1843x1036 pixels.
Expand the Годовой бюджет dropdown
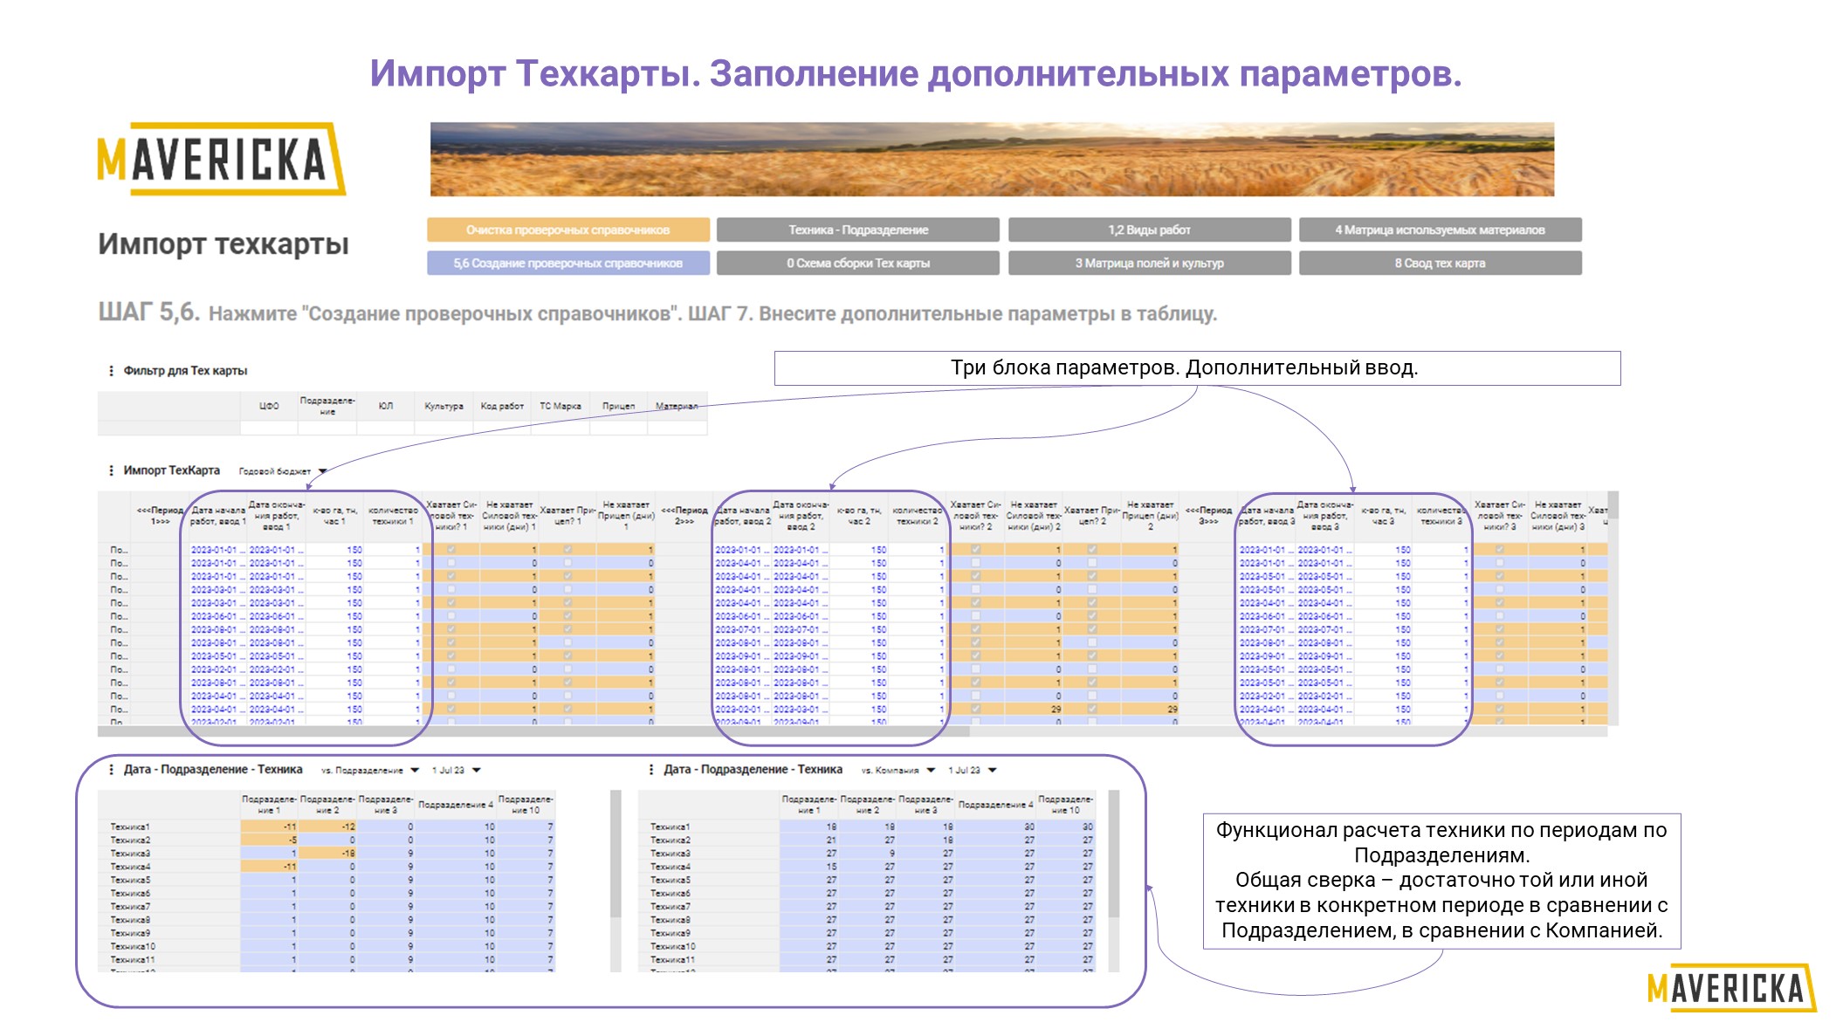[x=283, y=471]
